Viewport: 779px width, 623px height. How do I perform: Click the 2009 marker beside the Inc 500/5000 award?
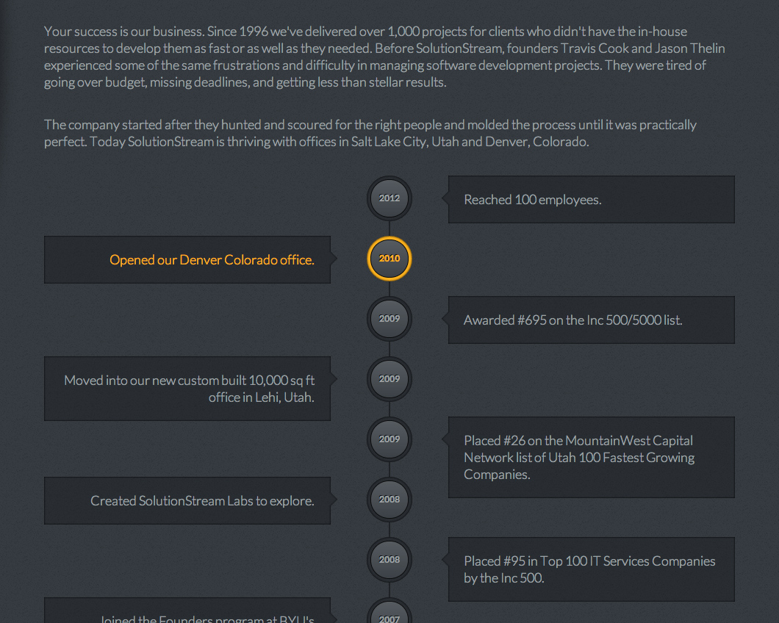tap(389, 319)
